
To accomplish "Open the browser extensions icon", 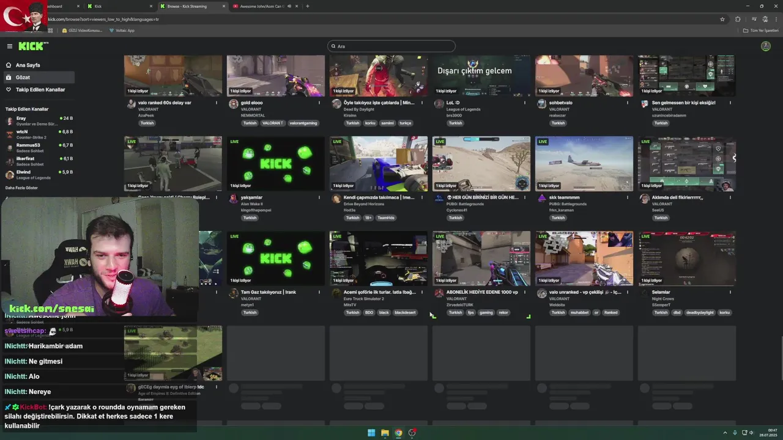I will coord(738,19).
